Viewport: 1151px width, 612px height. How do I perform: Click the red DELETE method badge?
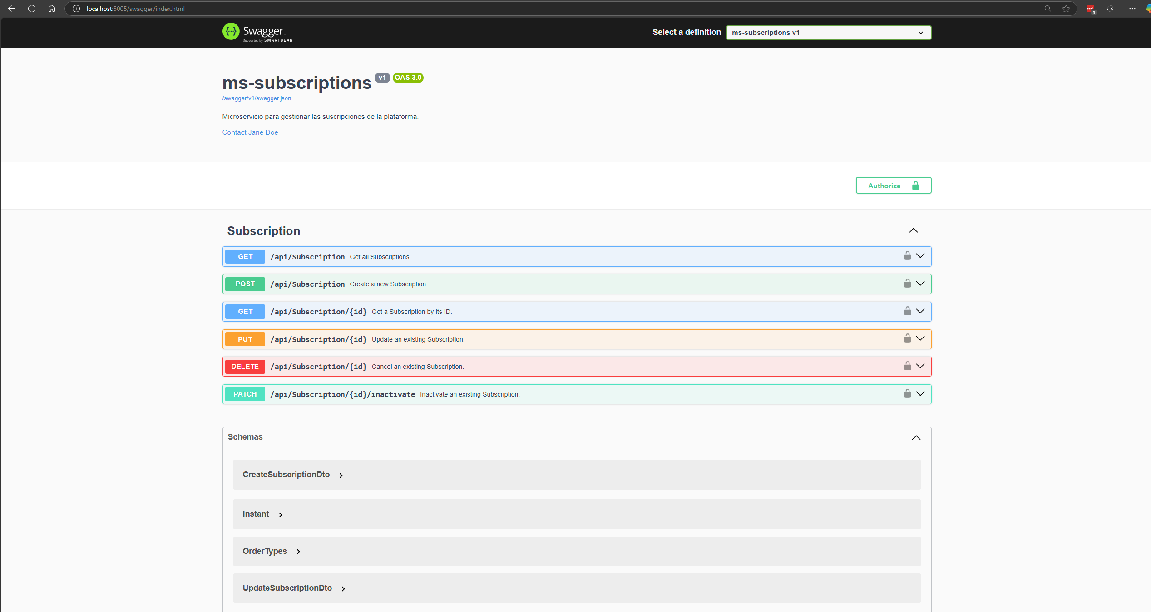click(x=245, y=367)
